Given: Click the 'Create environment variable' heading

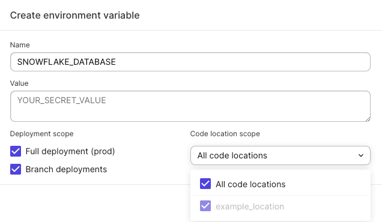Looking at the screenshot, I should tap(75, 16).
